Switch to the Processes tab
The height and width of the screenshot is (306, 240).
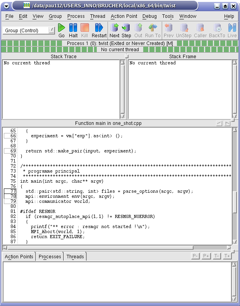[50, 257]
